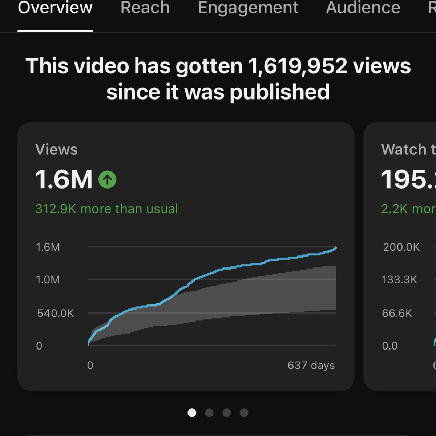The height and width of the screenshot is (436, 436).
Task: Tap the '200.0K' watch time axis label
Action: (x=401, y=247)
